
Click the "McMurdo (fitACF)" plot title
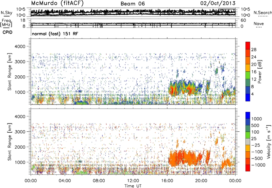[57, 3]
